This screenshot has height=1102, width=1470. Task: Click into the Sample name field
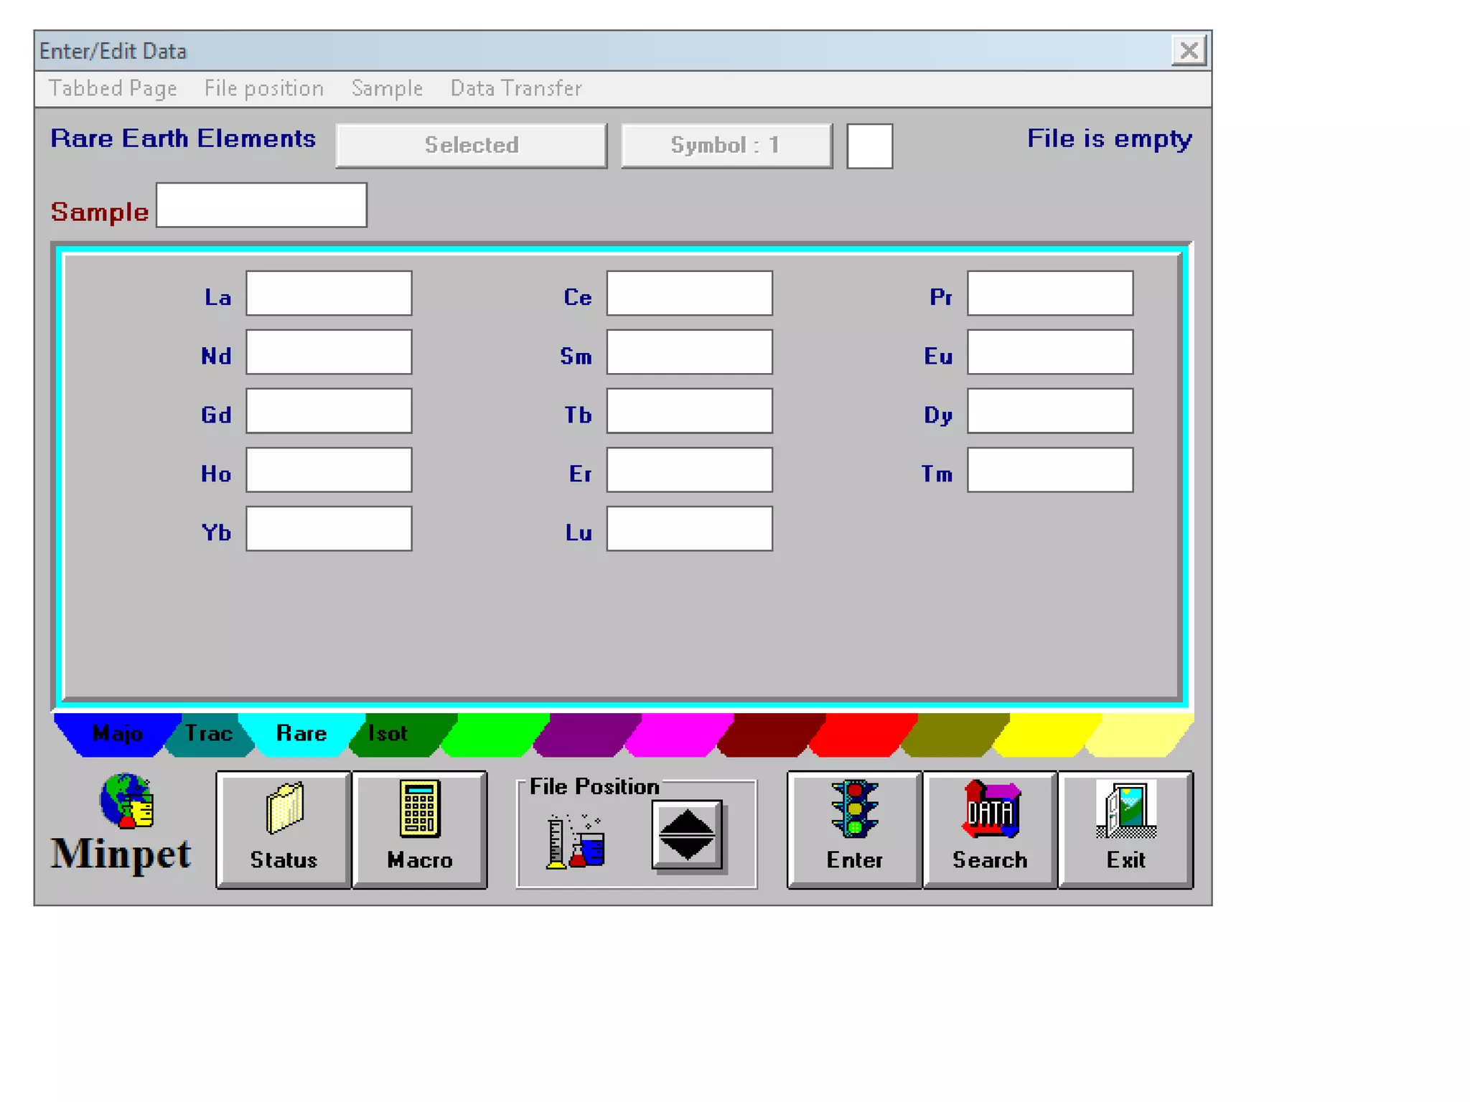click(261, 205)
